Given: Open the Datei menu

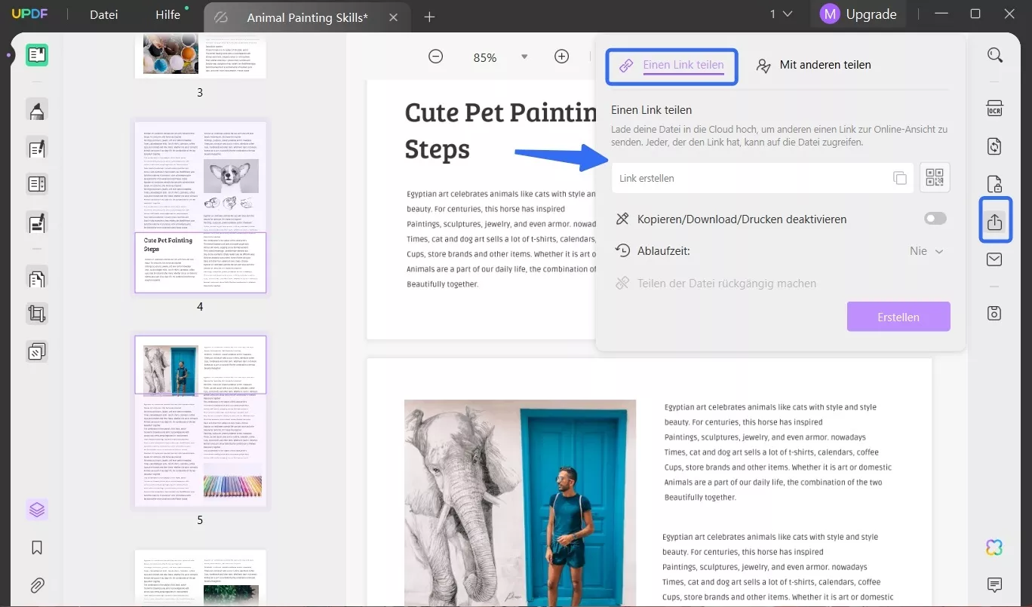Looking at the screenshot, I should 103,15.
